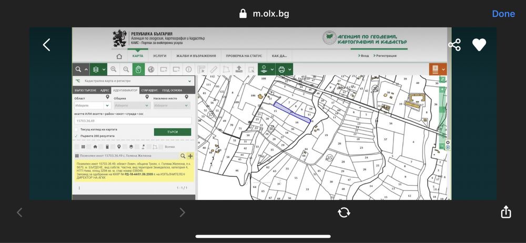Show the full extent globe tool

151,69
